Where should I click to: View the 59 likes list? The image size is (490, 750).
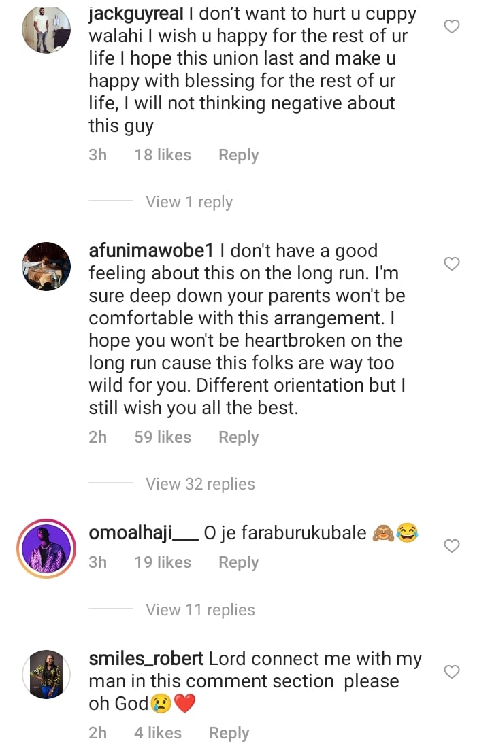[x=163, y=437]
